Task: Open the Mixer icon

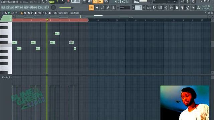Action: 166,8
